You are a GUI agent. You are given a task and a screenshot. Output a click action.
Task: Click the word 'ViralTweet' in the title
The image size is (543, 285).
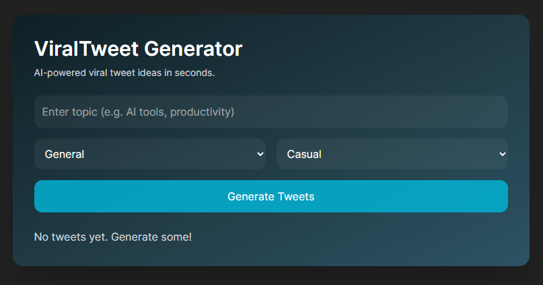[83, 49]
